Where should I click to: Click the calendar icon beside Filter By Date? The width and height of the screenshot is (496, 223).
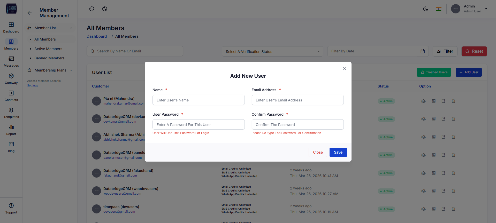click(x=423, y=51)
